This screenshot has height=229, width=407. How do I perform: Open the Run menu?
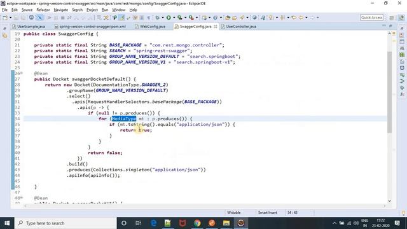105,10
